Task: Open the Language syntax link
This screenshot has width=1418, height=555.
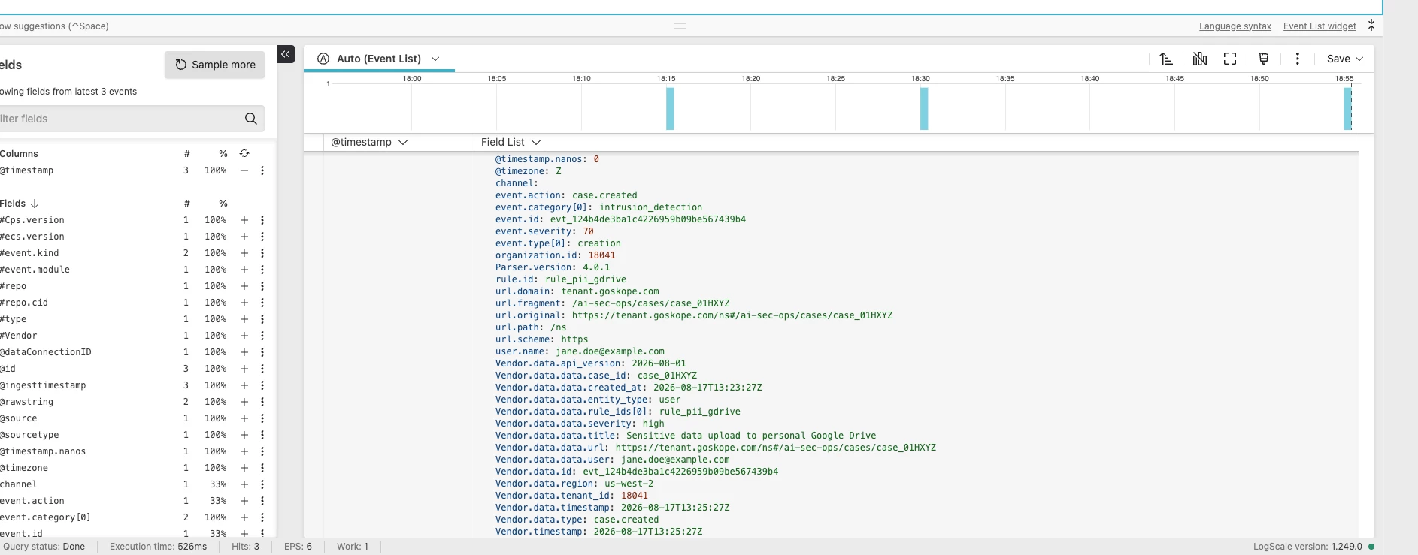Action: [1235, 26]
